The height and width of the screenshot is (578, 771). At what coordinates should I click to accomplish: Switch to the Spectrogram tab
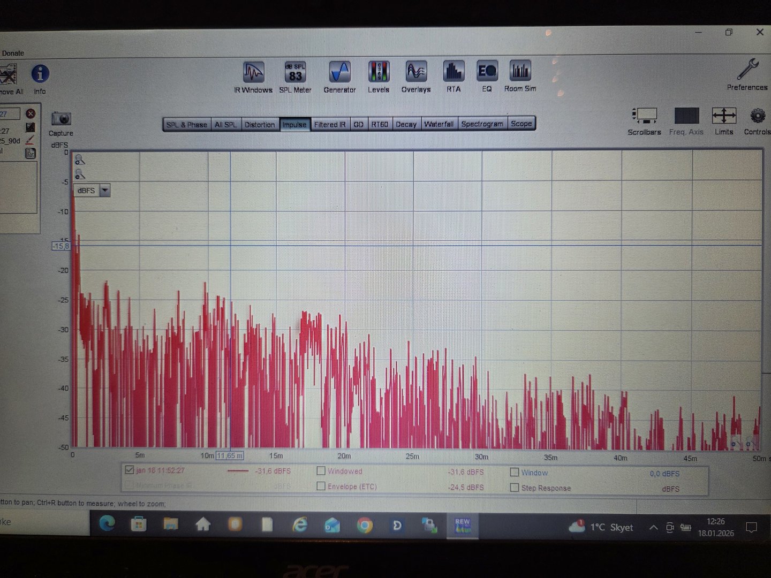(482, 124)
